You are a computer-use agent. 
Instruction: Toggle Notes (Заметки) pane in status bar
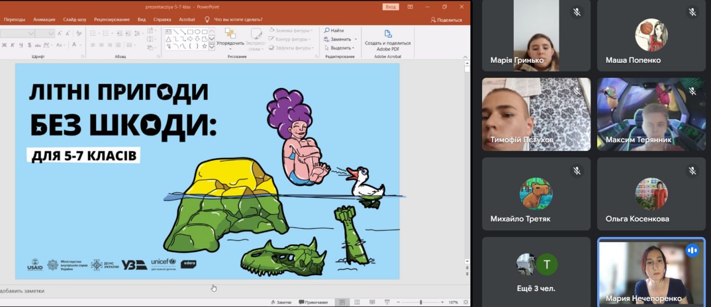pyautogui.click(x=281, y=302)
